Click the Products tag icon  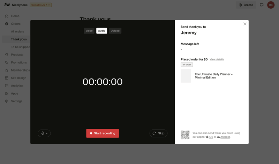click(x=7, y=55)
